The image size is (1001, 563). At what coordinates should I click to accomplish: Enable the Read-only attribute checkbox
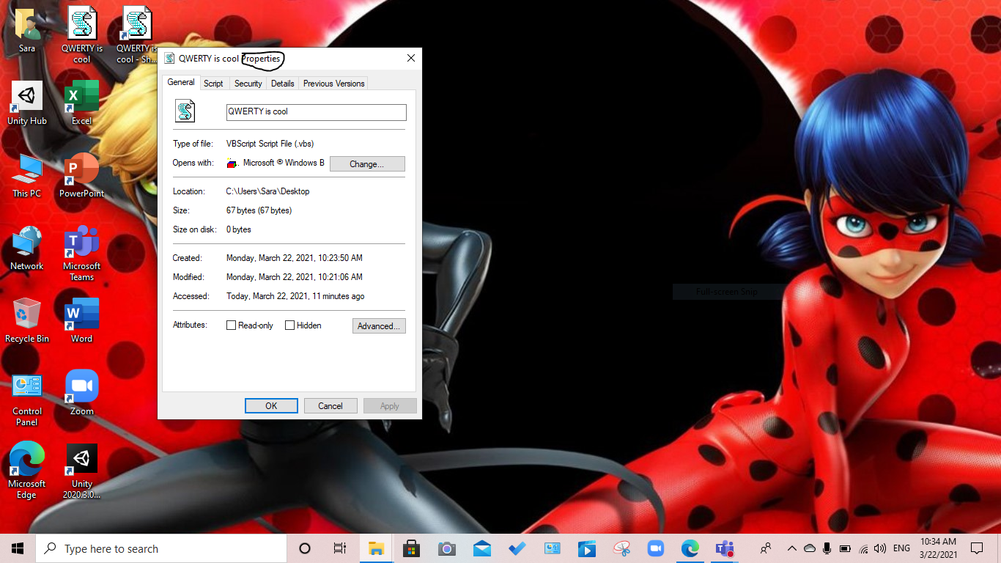(x=232, y=325)
